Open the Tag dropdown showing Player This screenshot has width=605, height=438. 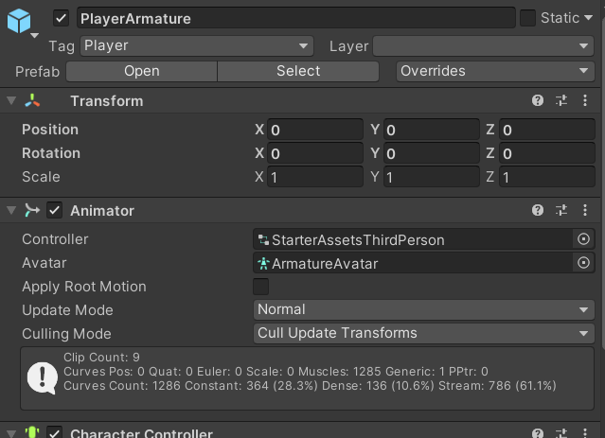pyautogui.click(x=197, y=46)
